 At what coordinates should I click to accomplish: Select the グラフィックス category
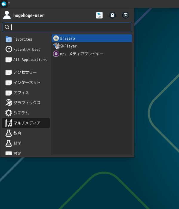(27, 103)
